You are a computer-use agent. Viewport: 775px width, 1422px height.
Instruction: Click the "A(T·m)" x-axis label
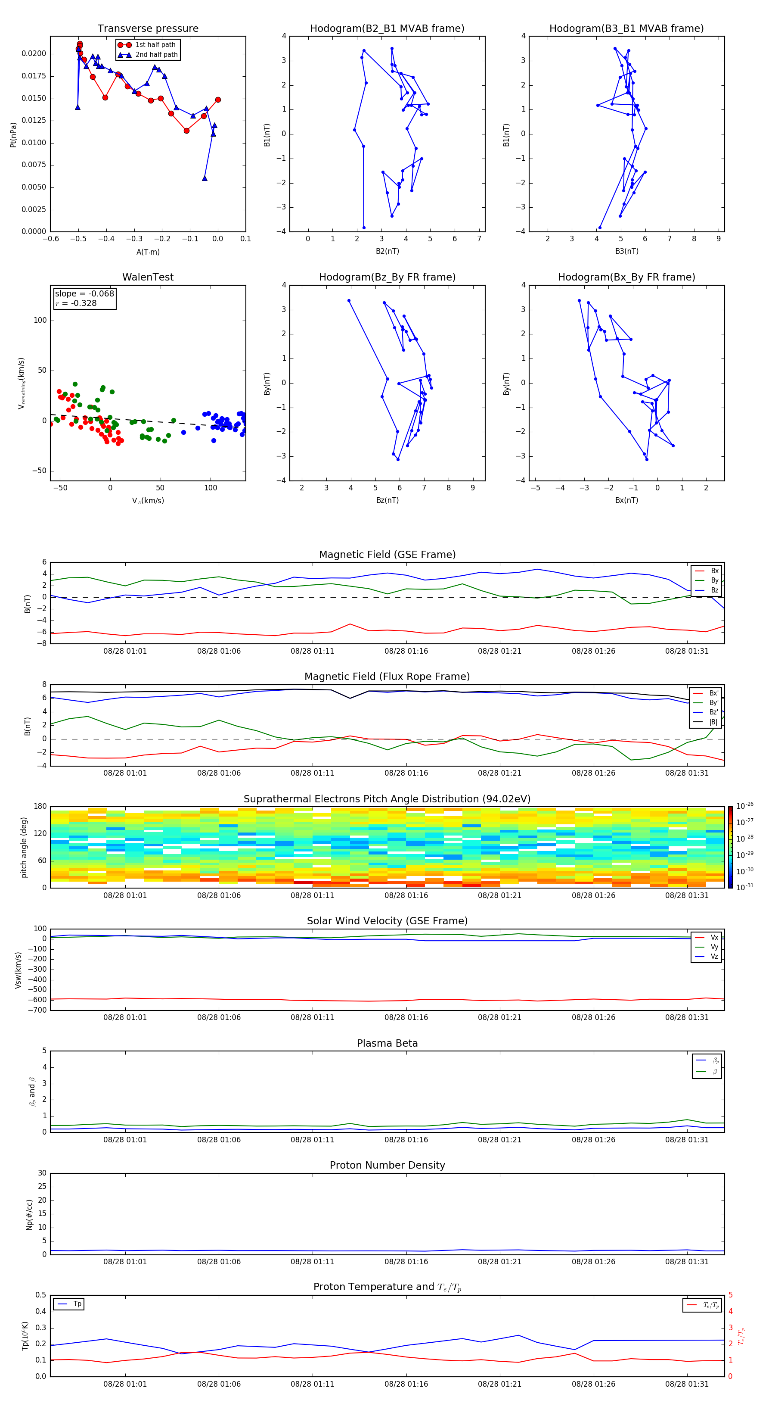pos(148,252)
